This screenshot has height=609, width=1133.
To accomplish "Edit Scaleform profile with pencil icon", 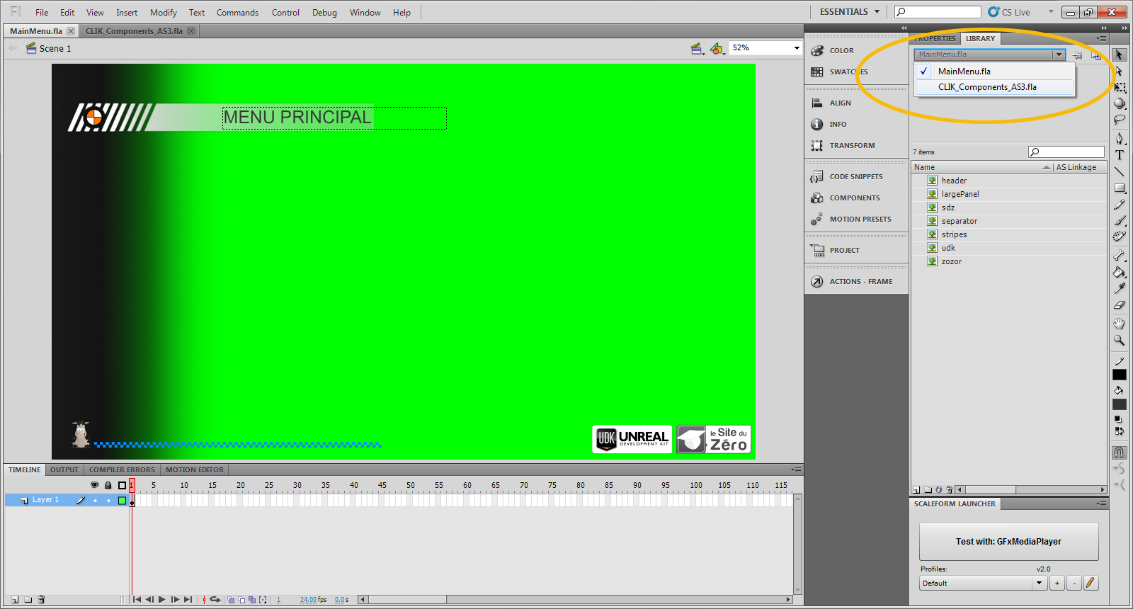I will [x=1091, y=583].
